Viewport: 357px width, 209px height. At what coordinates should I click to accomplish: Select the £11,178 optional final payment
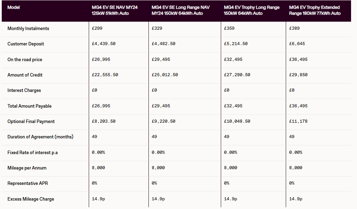pos(298,121)
